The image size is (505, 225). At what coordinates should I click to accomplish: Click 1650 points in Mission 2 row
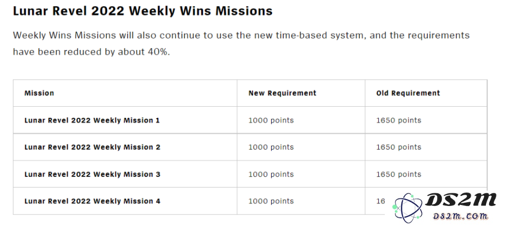click(399, 147)
